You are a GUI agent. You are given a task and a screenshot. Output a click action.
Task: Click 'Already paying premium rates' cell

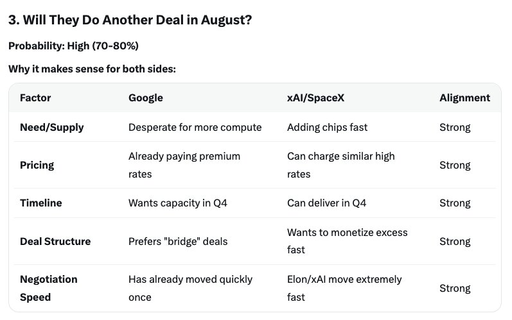click(x=184, y=165)
